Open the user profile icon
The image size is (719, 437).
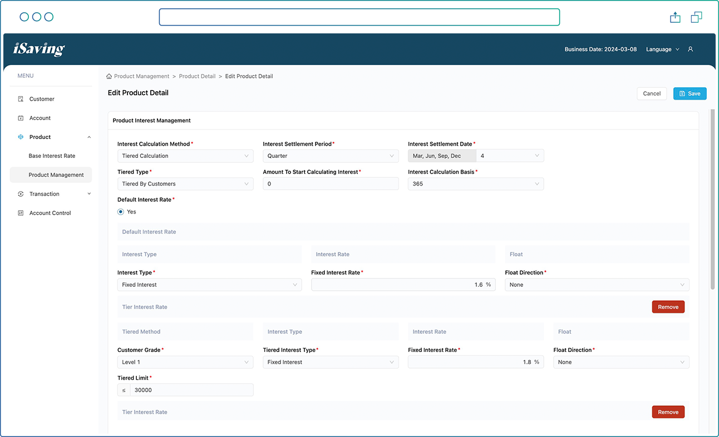click(x=690, y=49)
